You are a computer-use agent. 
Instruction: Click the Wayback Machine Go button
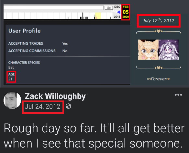109,8
